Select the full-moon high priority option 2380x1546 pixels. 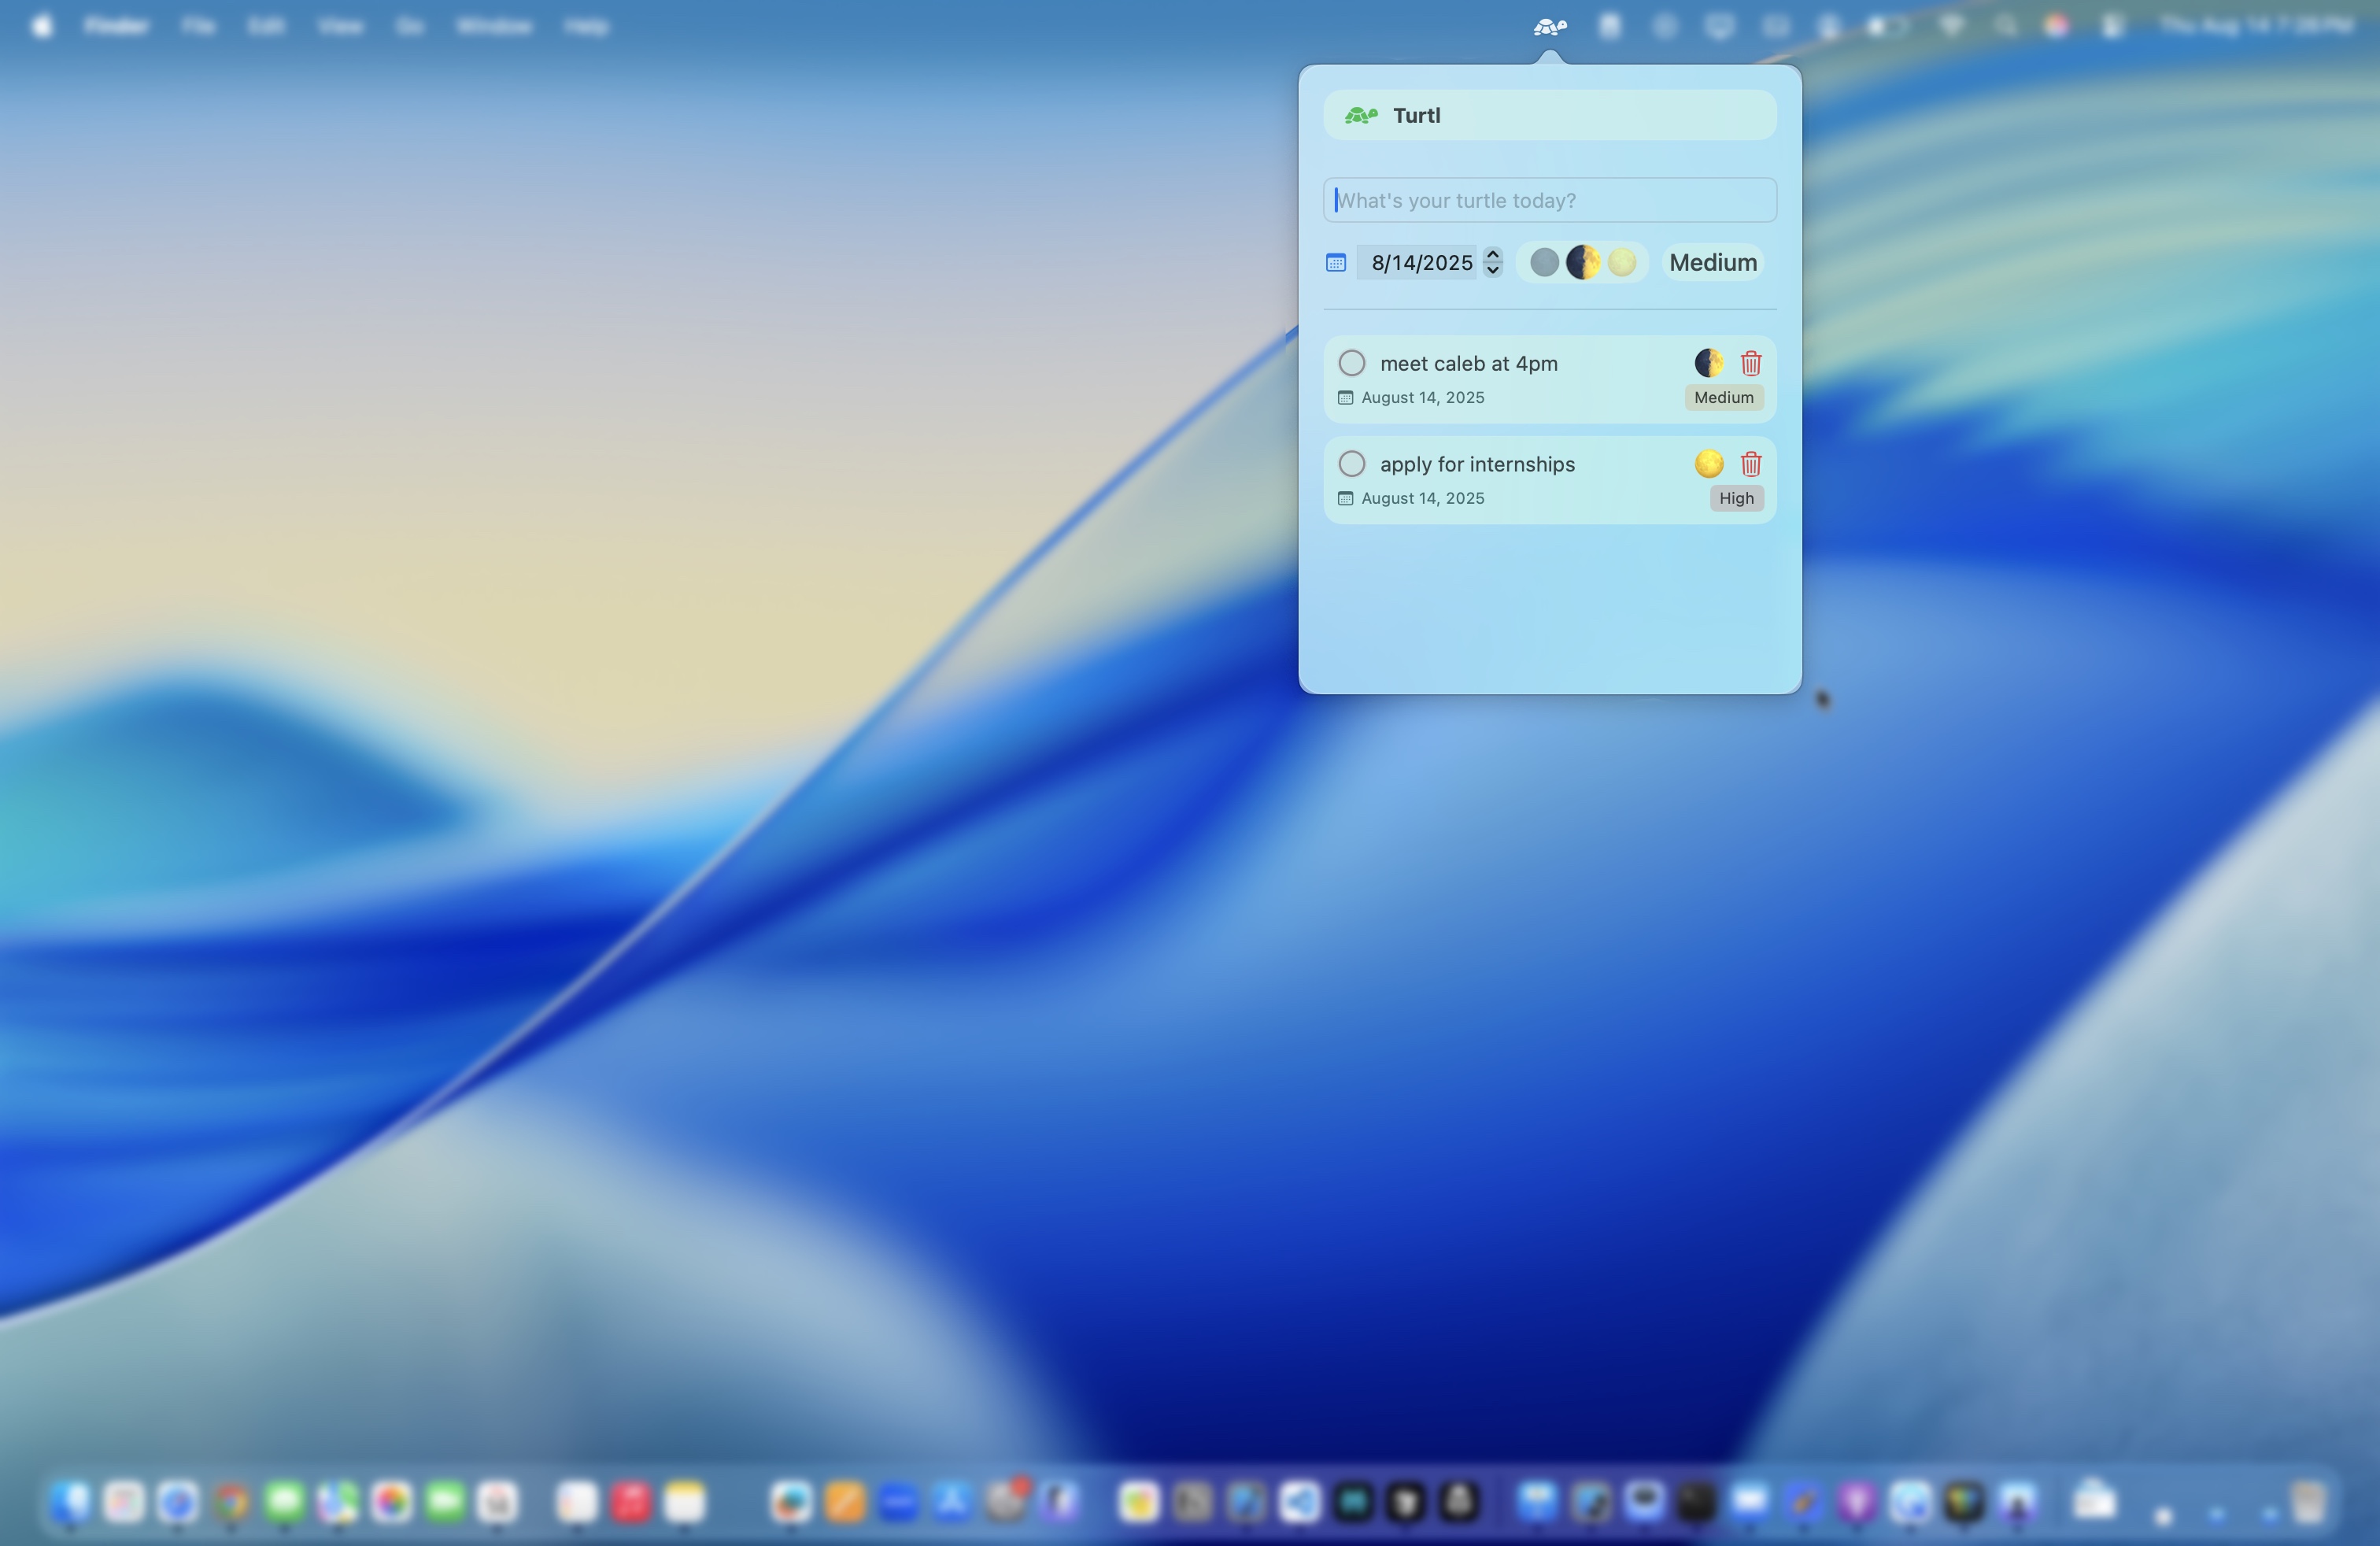pos(1622,262)
